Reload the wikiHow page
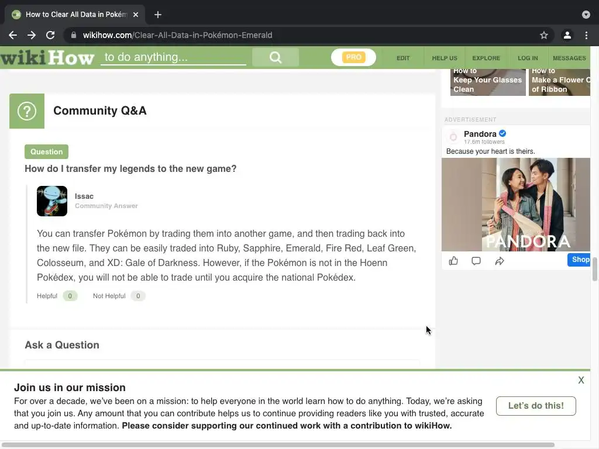Image resolution: width=599 pixels, height=449 pixels. [x=50, y=35]
